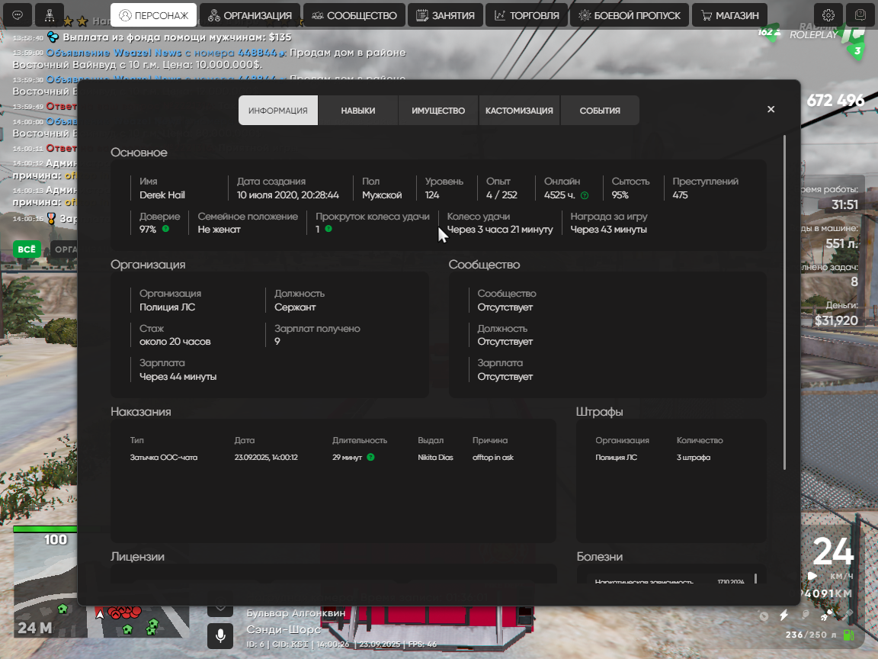Click the name Derek Hail
Image resolution: width=878 pixels, height=659 pixels.
click(162, 195)
